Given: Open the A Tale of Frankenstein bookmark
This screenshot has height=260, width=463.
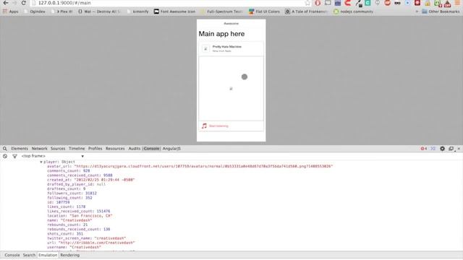Looking at the screenshot, I should [x=306, y=12].
